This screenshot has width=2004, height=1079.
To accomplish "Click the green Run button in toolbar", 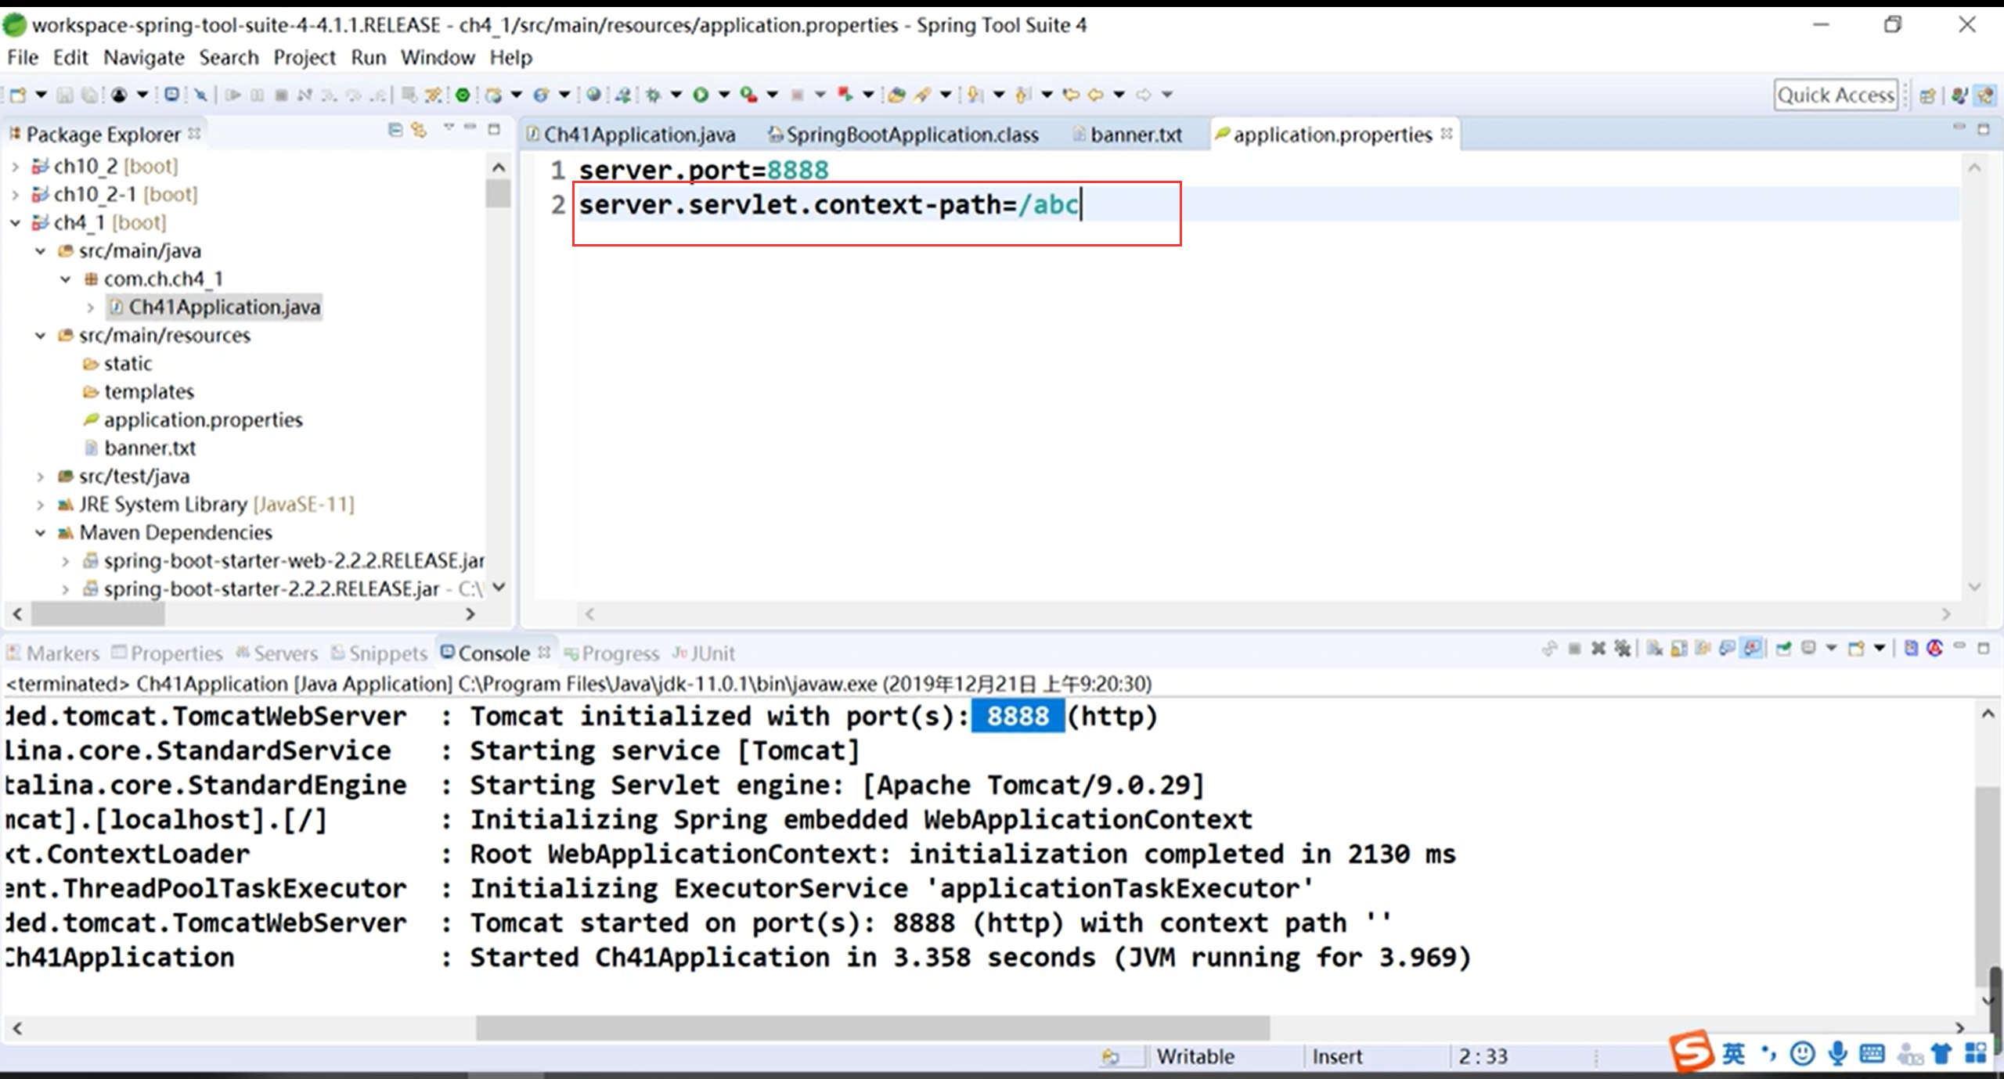I will 701,95.
